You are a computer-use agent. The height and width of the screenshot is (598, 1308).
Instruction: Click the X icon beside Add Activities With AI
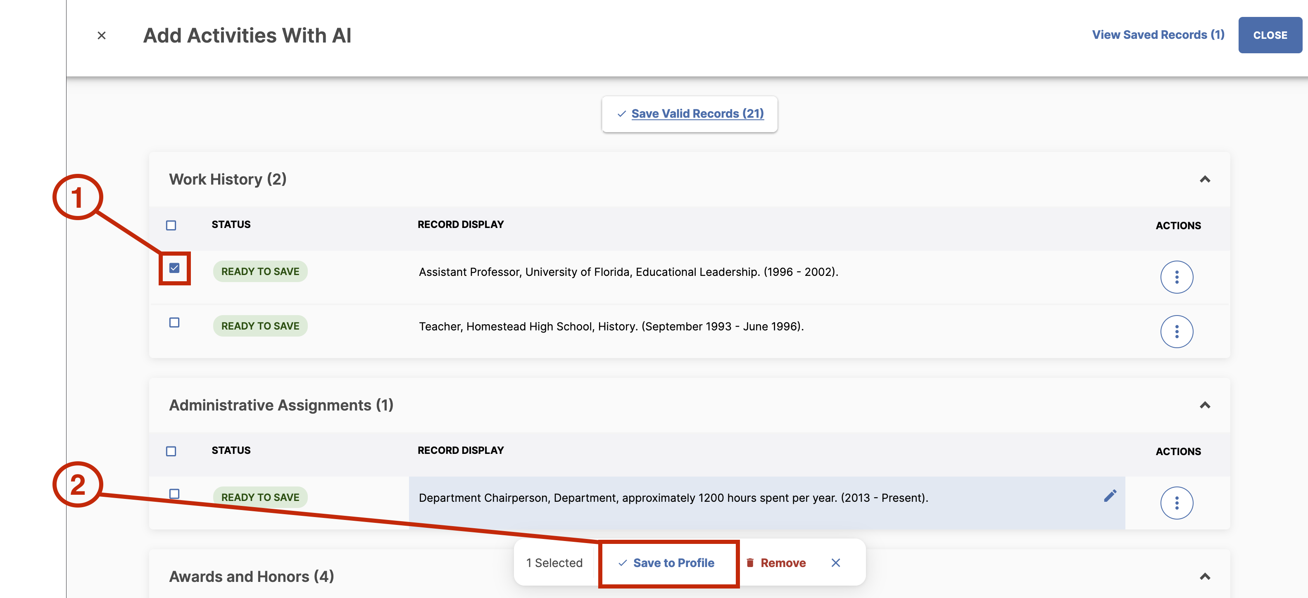pos(102,36)
